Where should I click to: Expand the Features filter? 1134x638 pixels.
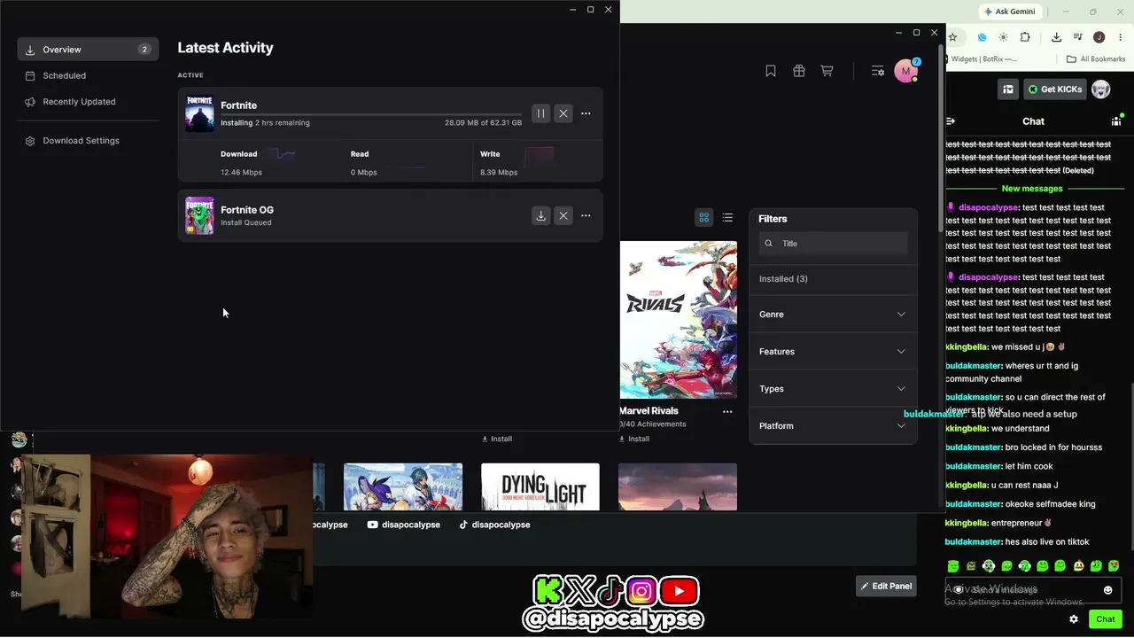834,352
